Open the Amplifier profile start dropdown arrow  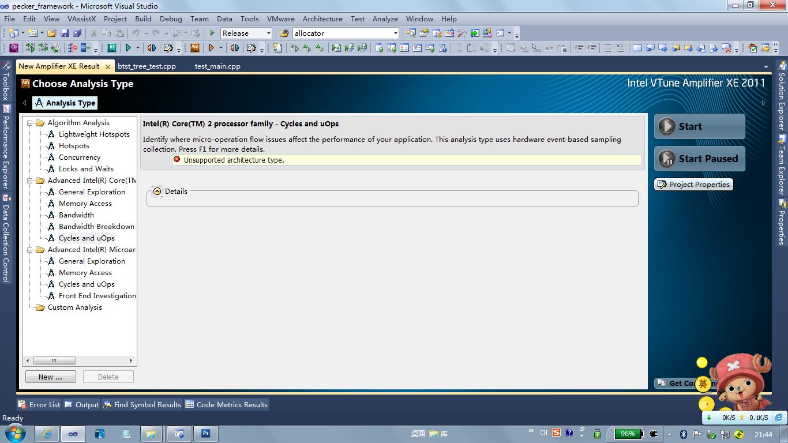220,48
